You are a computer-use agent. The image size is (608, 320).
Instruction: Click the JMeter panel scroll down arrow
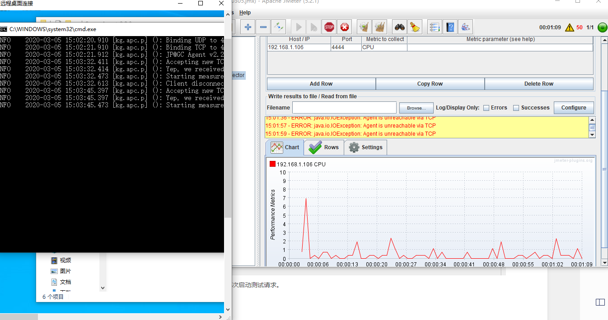(604, 262)
